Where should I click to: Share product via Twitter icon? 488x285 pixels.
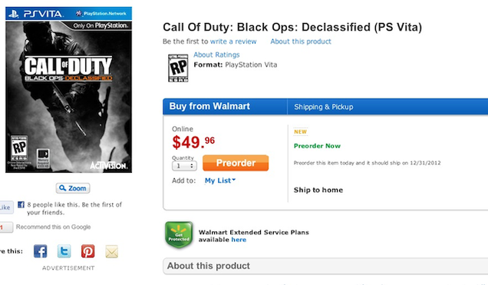pyautogui.click(x=64, y=251)
